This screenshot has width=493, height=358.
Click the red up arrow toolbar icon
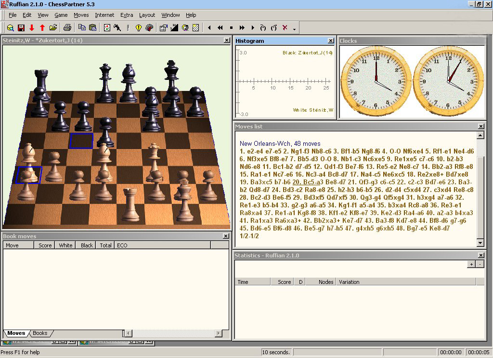click(x=42, y=28)
